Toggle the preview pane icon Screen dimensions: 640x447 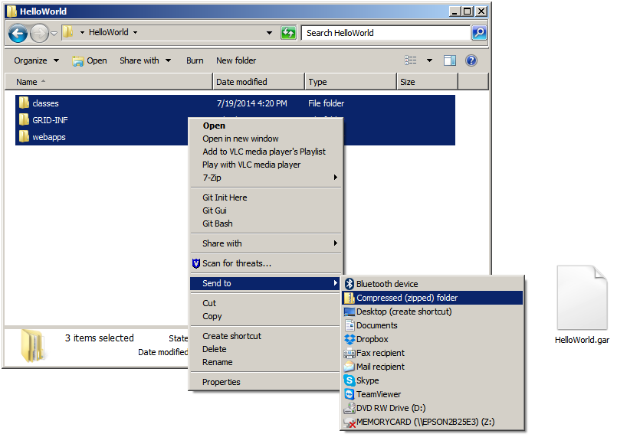450,60
